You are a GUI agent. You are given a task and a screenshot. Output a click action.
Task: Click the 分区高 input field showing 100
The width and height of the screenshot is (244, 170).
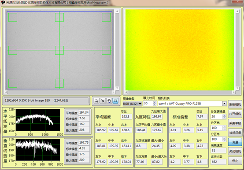pos(217,139)
